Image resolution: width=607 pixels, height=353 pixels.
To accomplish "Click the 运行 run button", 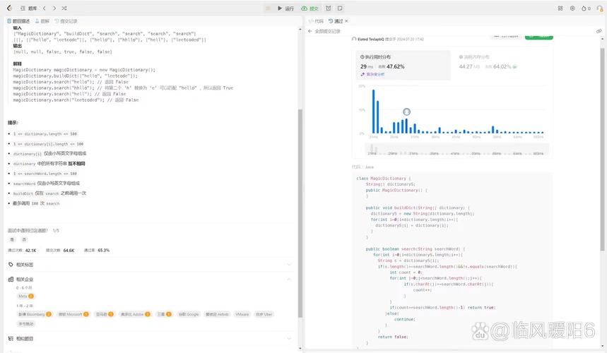I will point(286,8).
